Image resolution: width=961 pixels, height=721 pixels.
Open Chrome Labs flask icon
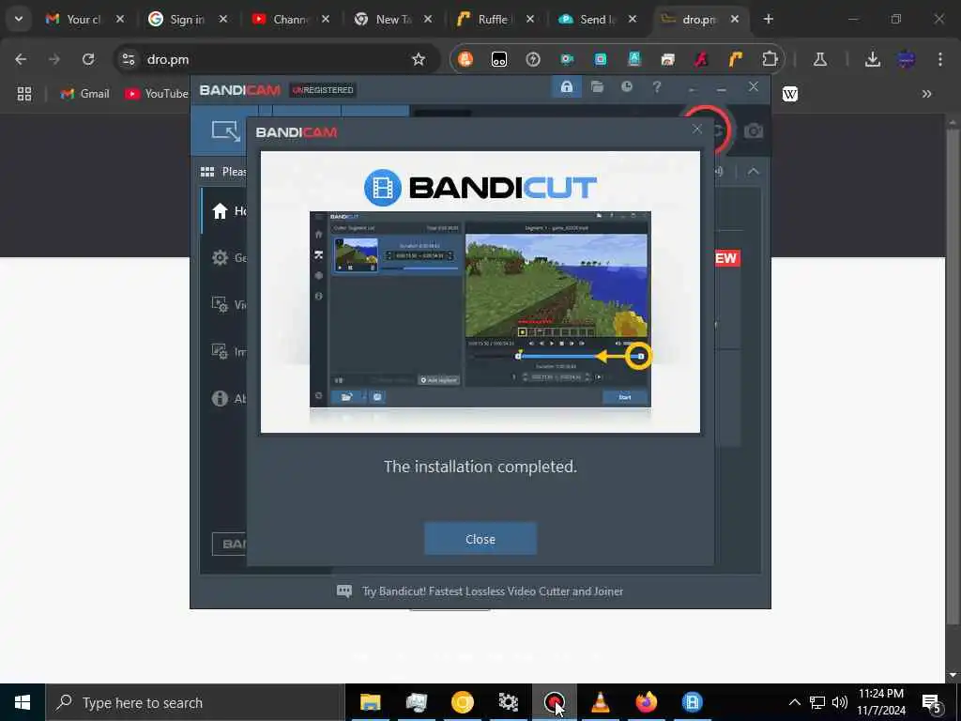(x=820, y=59)
